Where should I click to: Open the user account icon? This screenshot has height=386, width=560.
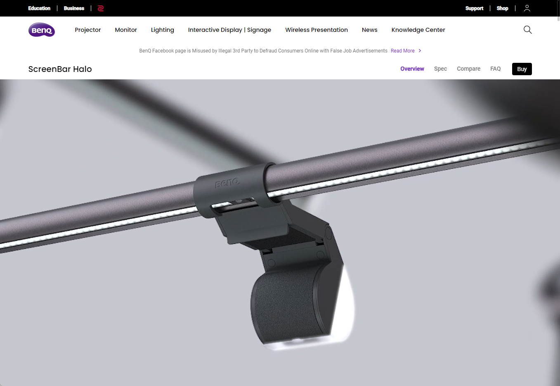click(x=527, y=8)
